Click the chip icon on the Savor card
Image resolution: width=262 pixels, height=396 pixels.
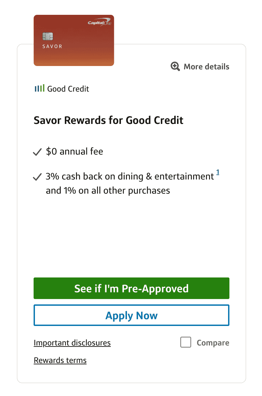[x=48, y=36]
